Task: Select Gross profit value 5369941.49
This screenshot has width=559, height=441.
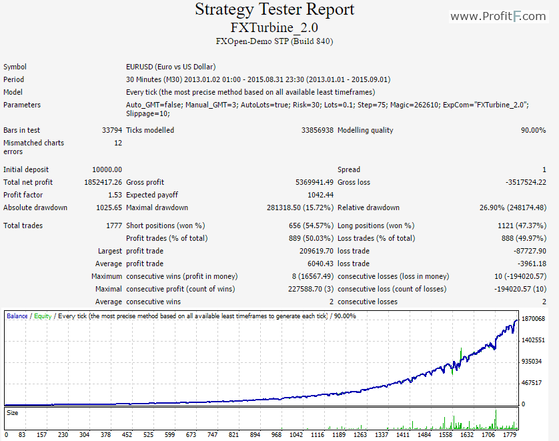Action: tap(314, 183)
